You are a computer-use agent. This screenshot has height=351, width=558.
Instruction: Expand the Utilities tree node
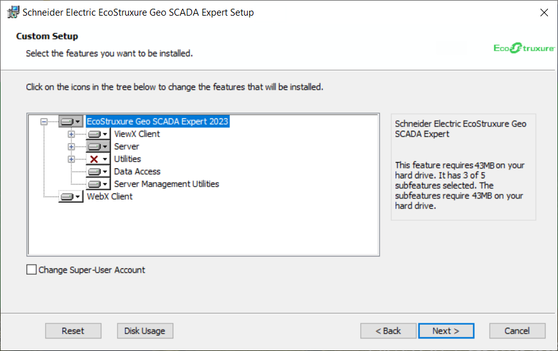[71, 159]
